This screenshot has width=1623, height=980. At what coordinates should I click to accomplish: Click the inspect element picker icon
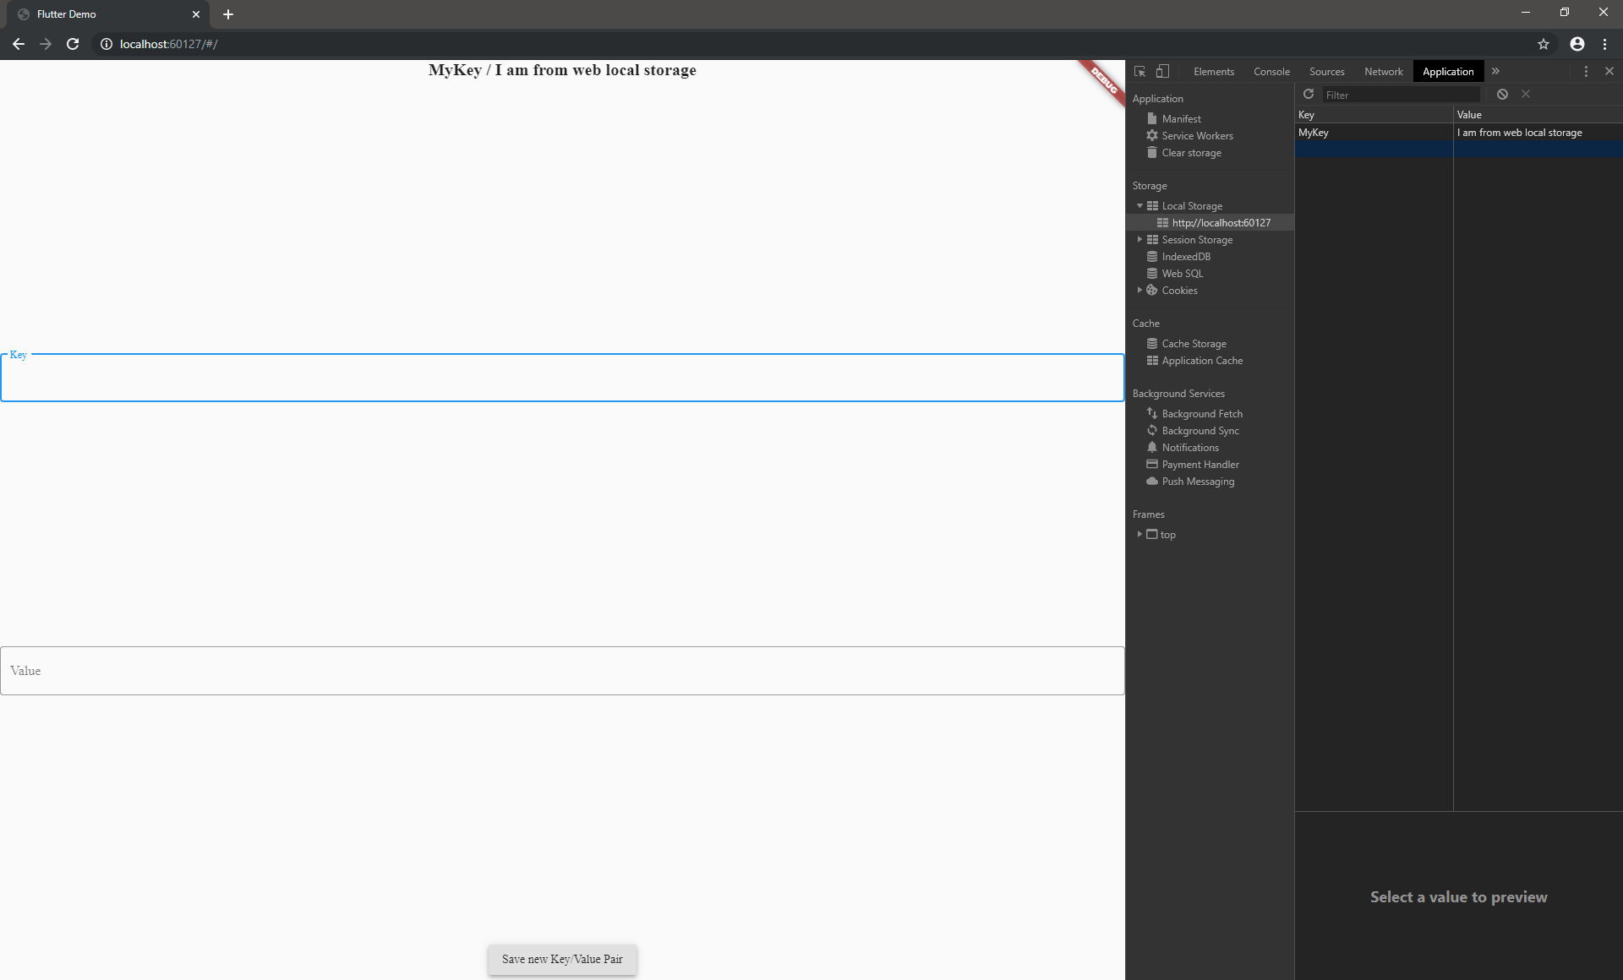[x=1139, y=72]
